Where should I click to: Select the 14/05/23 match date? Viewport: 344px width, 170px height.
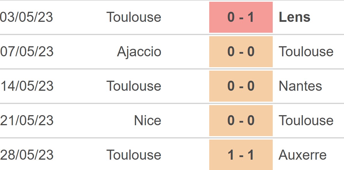point(27,86)
